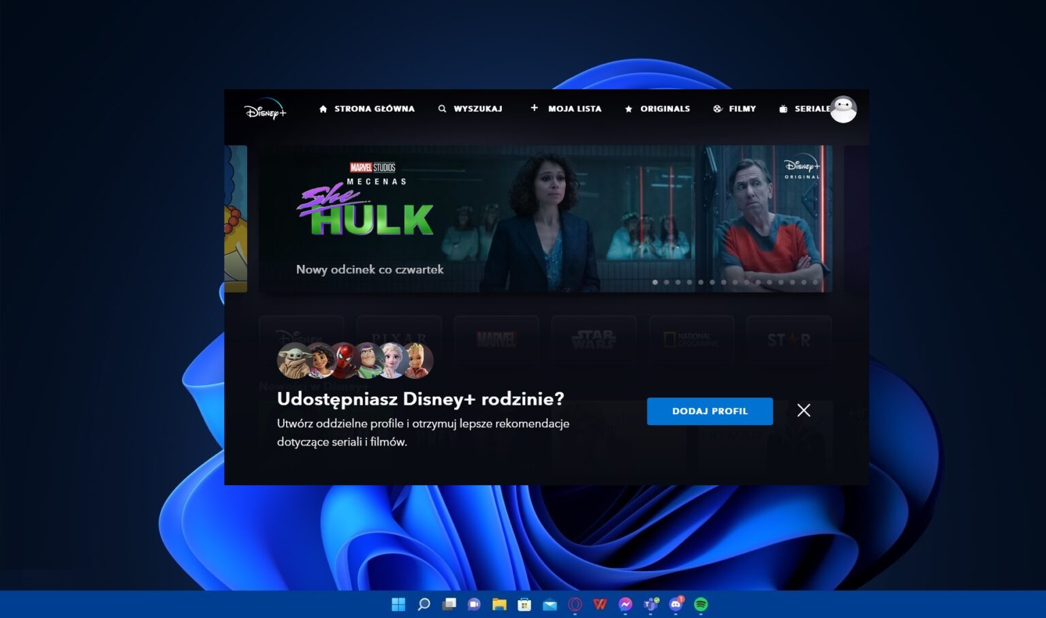Open Microsoft Teams from the taskbar
This screenshot has height=618, width=1046.
click(650, 604)
